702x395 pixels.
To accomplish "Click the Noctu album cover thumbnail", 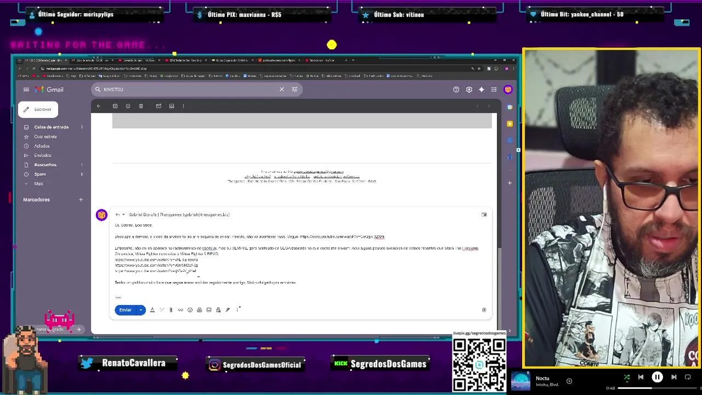I will pos(520,381).
